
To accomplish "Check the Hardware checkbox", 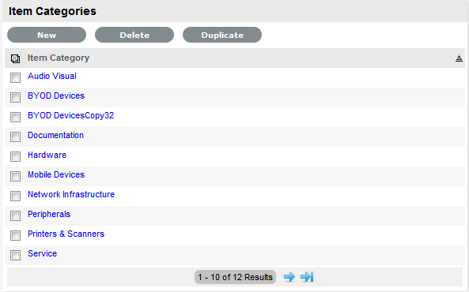I will [x=15, y=156].
